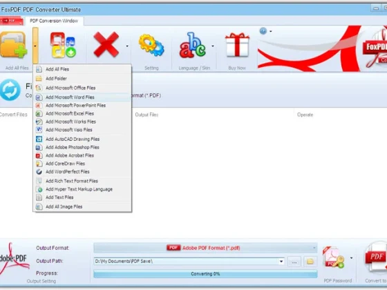Expand the arrow next to the help icon
Image resolution: width=387 pixels, height=290 pixels.
[271, 31]
